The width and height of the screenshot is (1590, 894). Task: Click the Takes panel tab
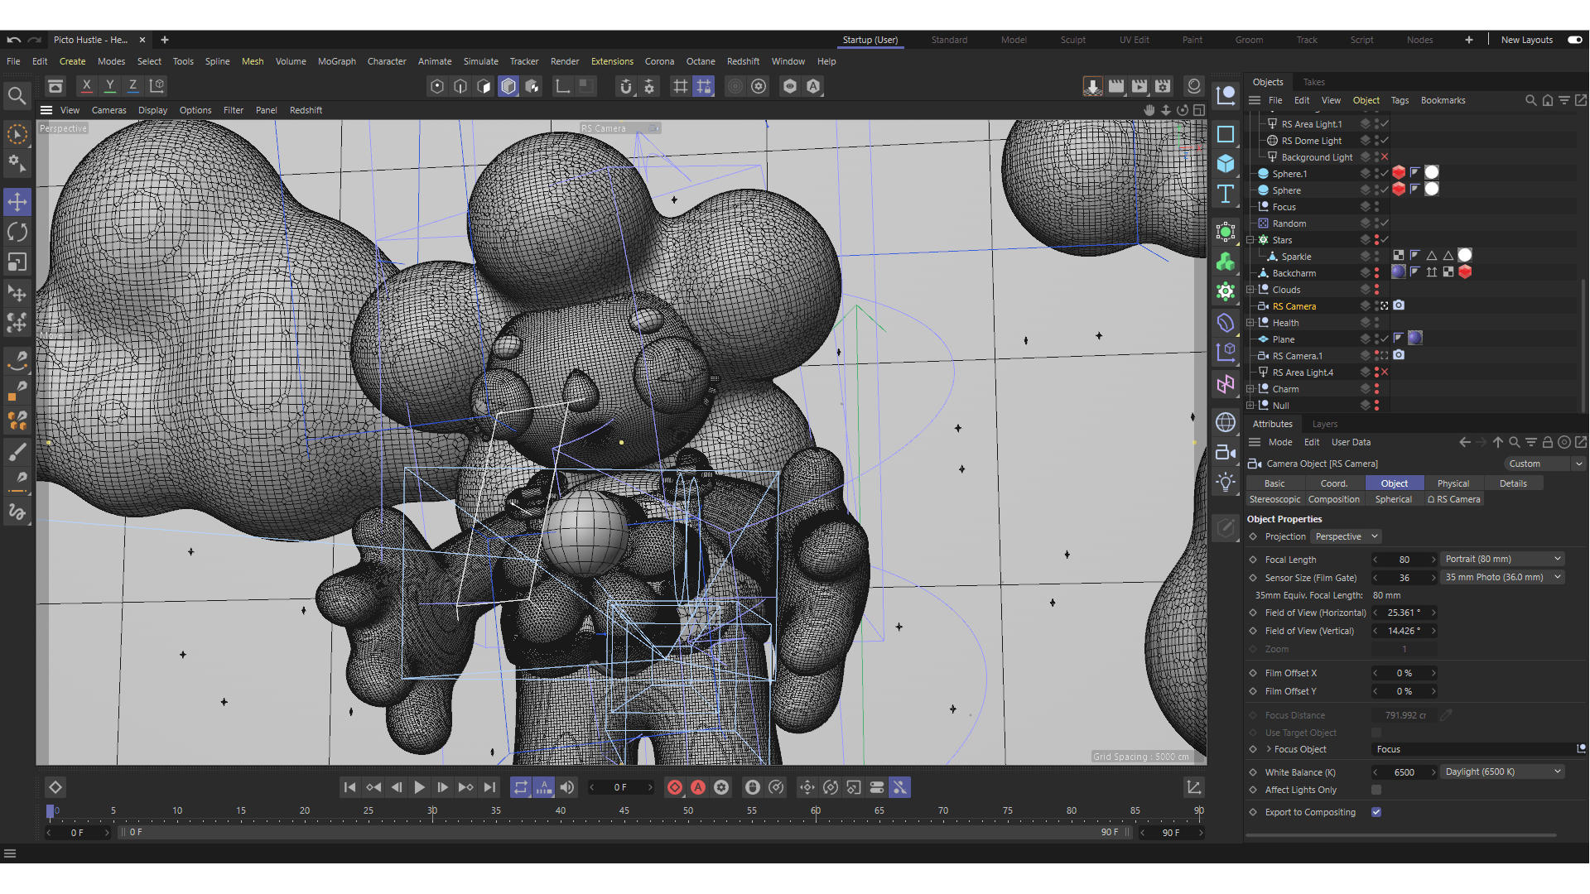click(1313, 82)
